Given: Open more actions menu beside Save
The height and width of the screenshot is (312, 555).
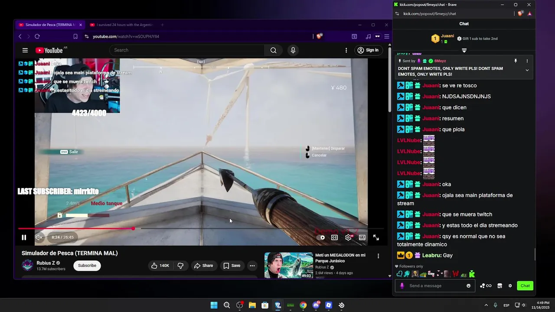Looking at the screenshot, I should click(252, 266).
